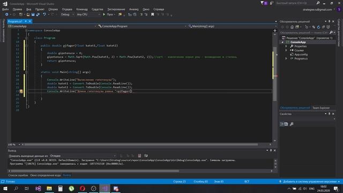Screen dimensions: 343x193
Task: Collapse the ConsoleApp project node
Action: [x=282, y=42]
